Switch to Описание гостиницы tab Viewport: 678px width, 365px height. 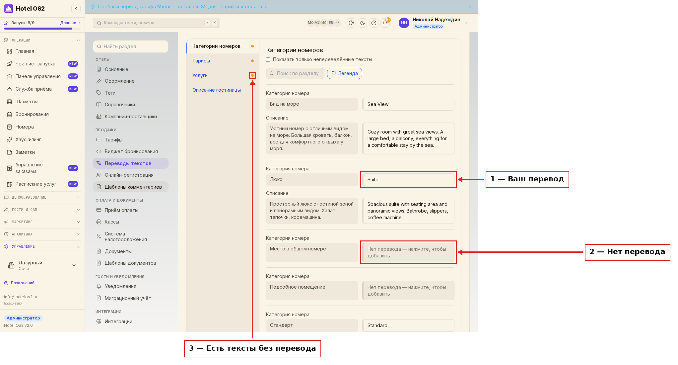[223, 90]
